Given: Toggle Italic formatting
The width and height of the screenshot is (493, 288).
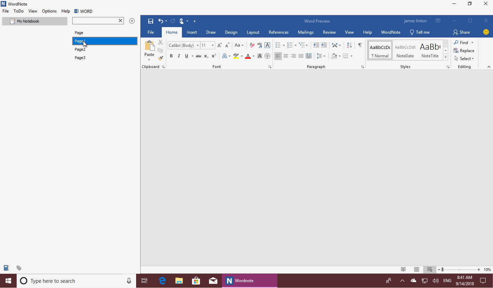Looking at the screenshot, I should tap(179, 56).
